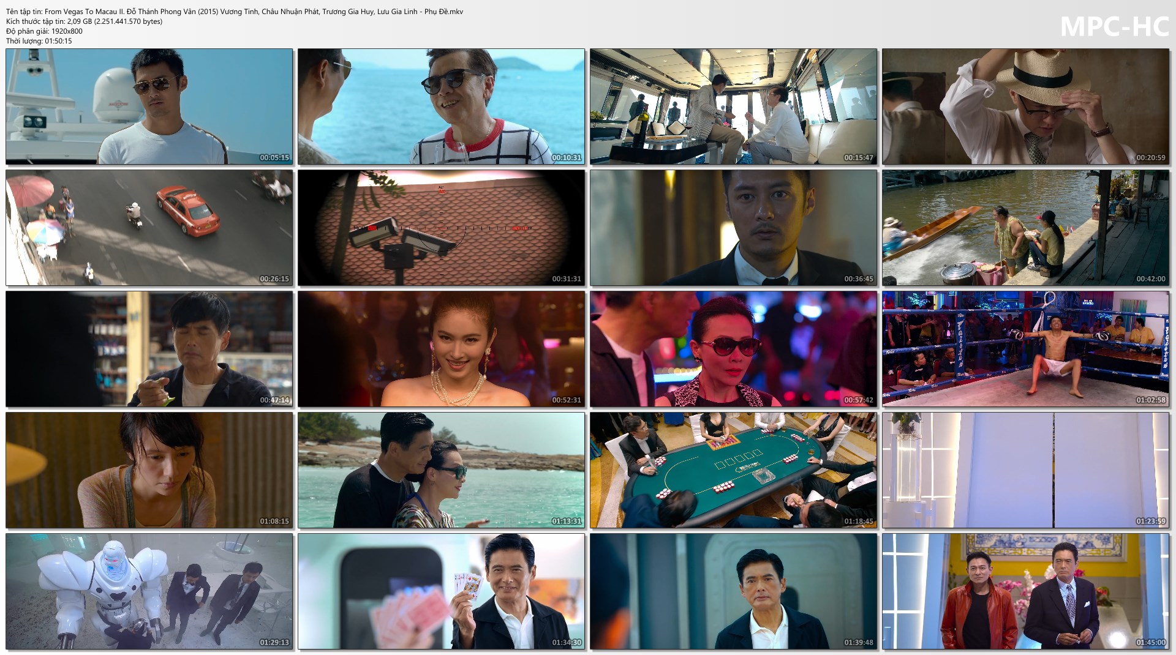Open the beach frame at 01:13:31
The image size is (1176, 655).
point(442,470)
